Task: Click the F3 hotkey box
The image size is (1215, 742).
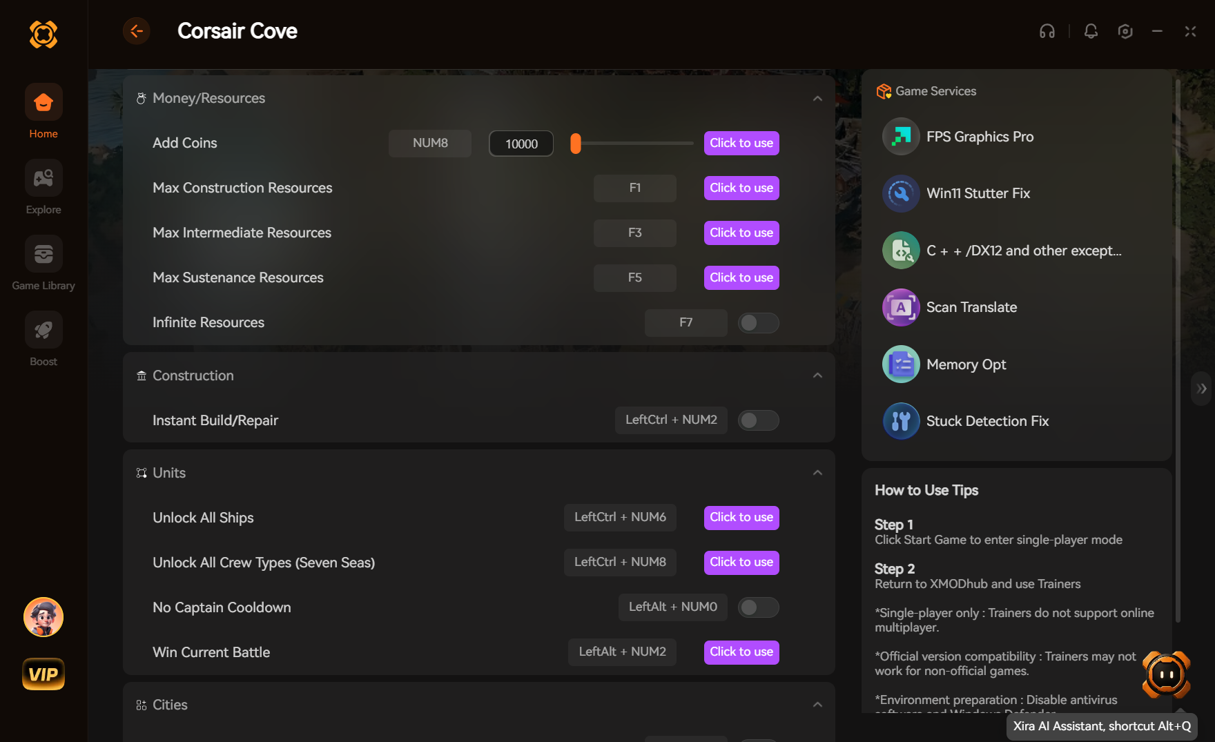Action: (635, 233)
